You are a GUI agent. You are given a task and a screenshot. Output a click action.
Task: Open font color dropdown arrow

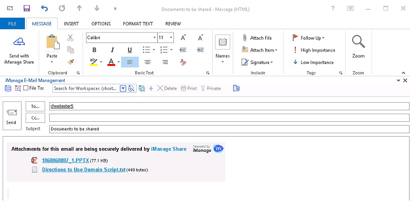click(x=119, y=62)
